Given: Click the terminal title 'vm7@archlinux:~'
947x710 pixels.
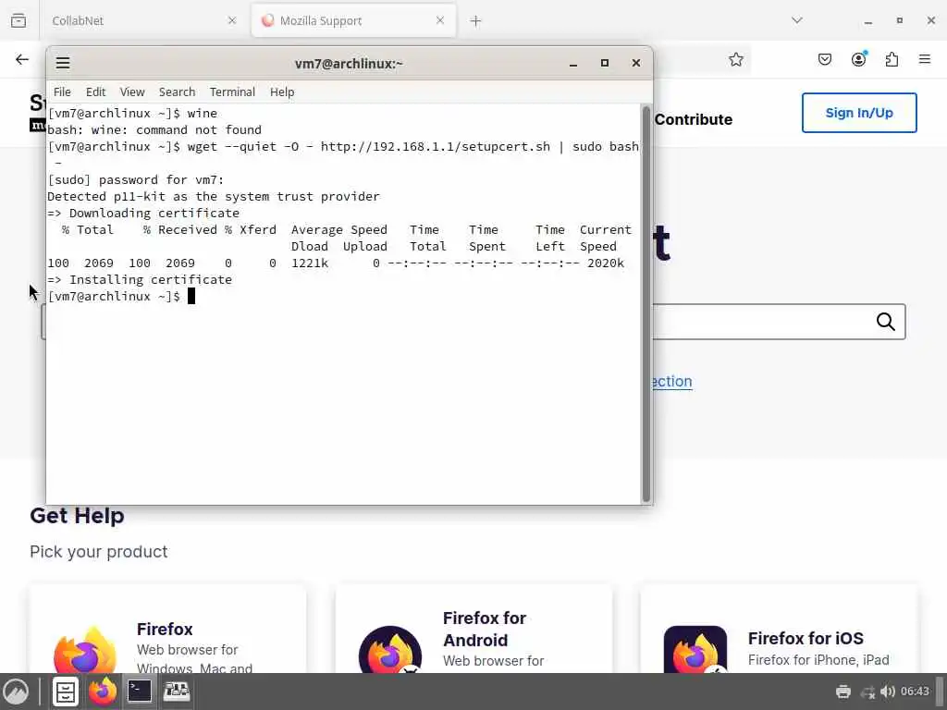Looking at the screenshot, I should pos(349,64).
